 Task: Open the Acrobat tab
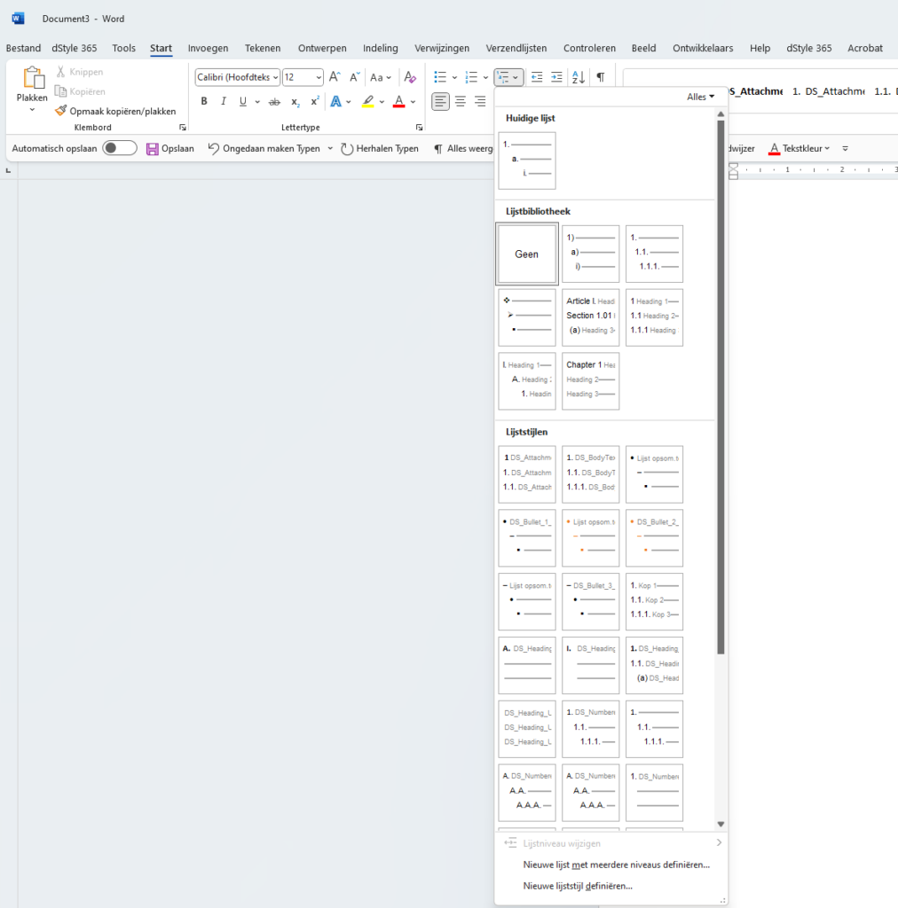[865, 48]
